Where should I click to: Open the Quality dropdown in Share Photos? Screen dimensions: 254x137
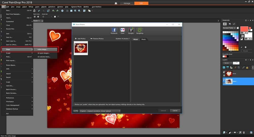[x=100, y=111]
